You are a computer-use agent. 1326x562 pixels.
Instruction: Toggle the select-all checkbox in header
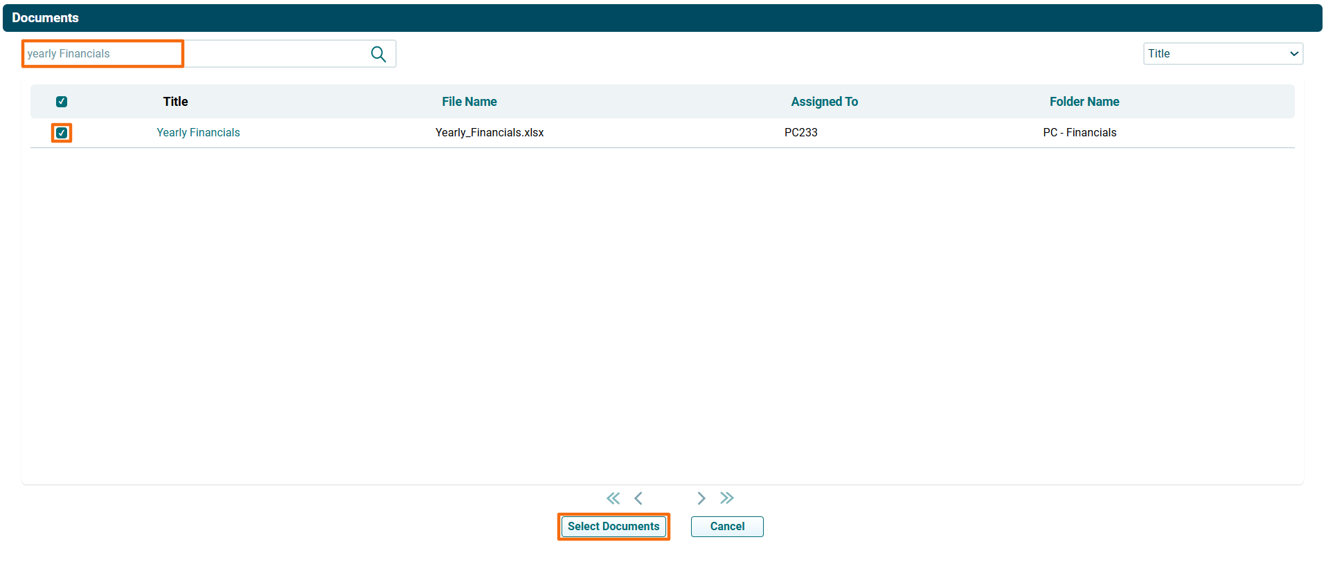coord(62,102)
